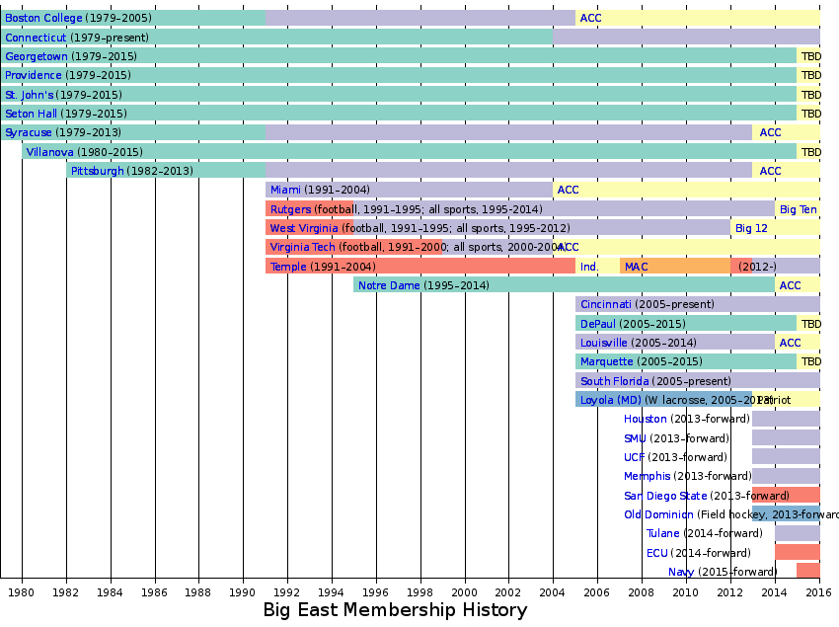Click ACC link in Notre Dame row
This screenshot has width=839, height=627.
pyautogui.click(x=790, y=285)
